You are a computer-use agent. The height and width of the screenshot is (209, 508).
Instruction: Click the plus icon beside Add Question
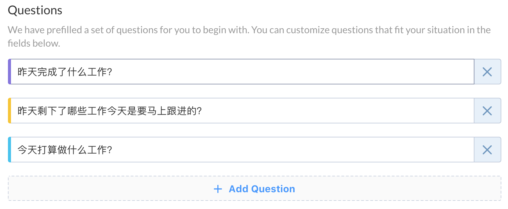[x=218, y=189]
